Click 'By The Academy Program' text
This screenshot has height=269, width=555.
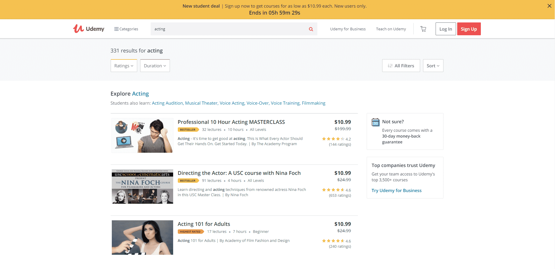[x=274, y=144]
